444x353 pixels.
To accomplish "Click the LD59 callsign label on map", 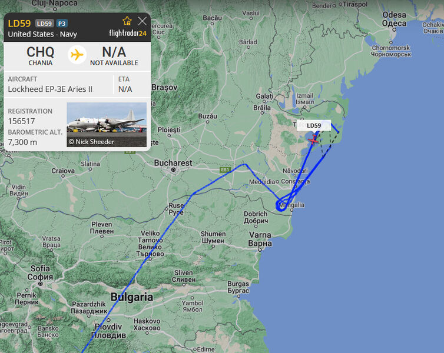I will click(x=314, y=125).
